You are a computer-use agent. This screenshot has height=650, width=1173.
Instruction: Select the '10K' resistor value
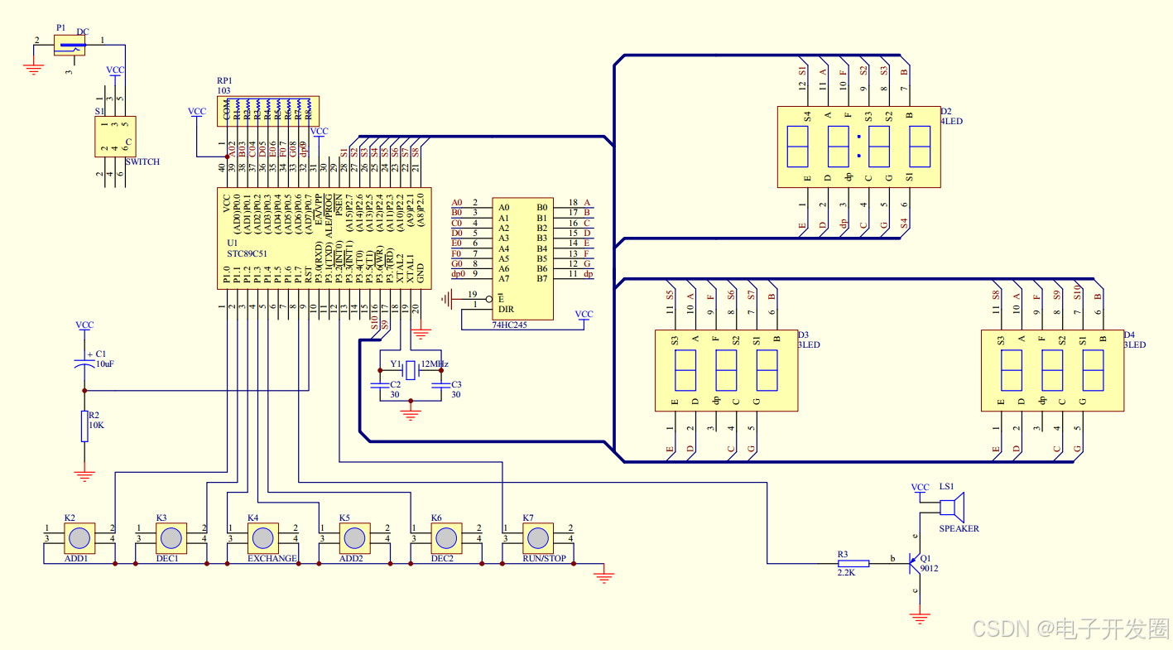pos(95,425)
